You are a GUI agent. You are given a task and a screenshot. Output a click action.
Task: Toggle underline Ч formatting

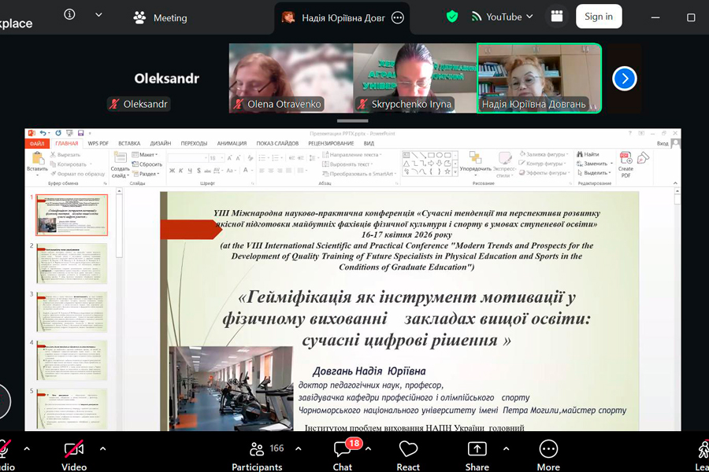[189, 171]
